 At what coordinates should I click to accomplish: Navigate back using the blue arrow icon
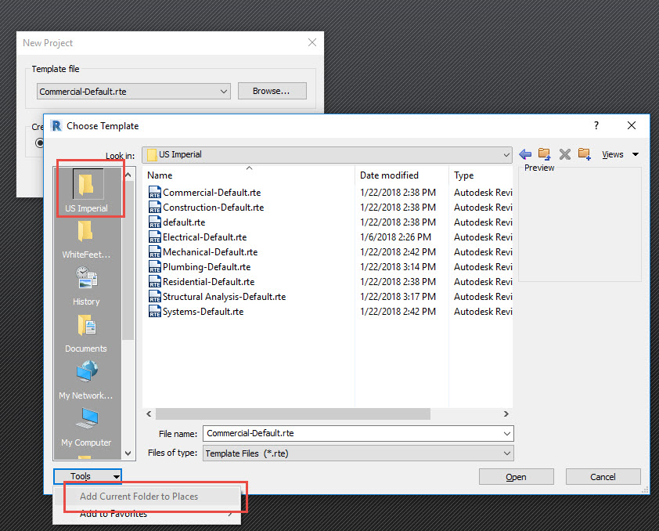524,154
